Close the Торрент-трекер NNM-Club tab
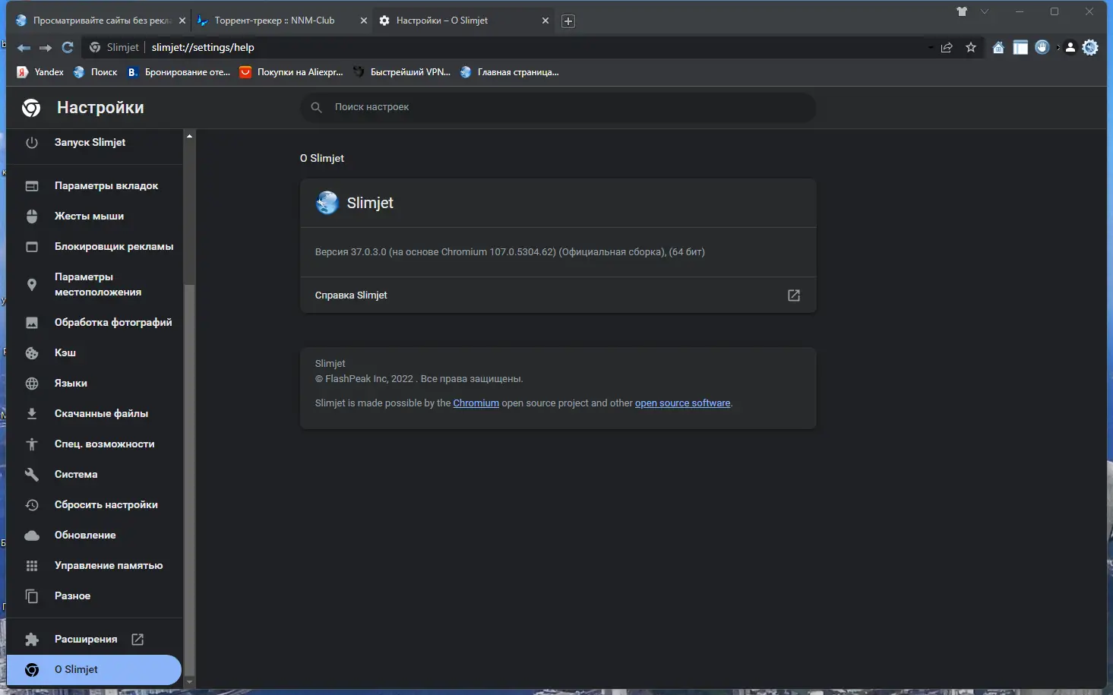 click(x=364, y=21)
